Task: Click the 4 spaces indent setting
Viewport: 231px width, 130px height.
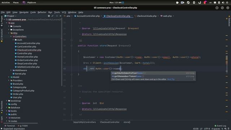Action: coord(216,129)
